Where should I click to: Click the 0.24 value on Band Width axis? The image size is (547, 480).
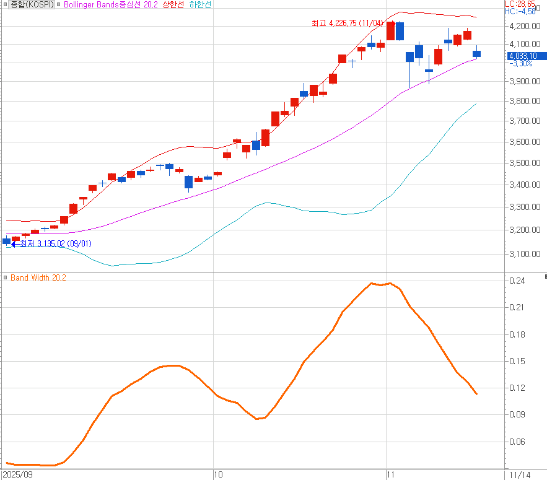tap(517, 281)
